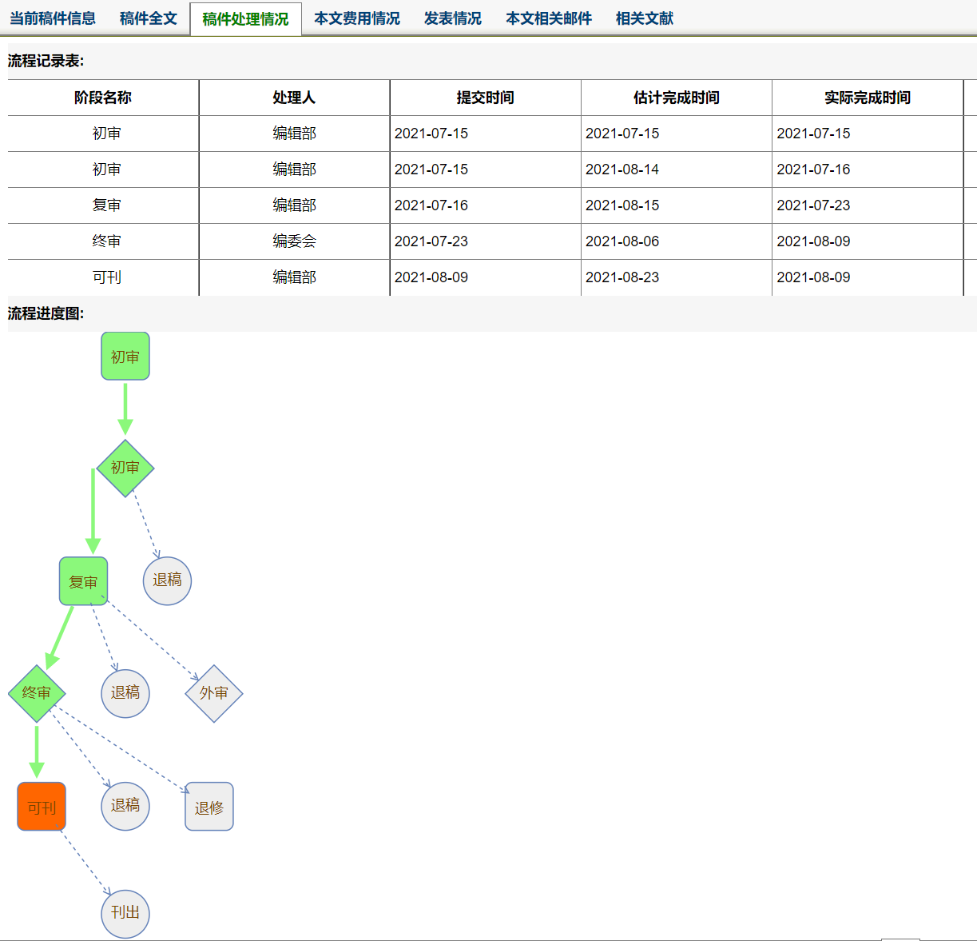
Task: Select the 稿件处理情况 tab
Action: pyautogui.click(x=245, y=19)
